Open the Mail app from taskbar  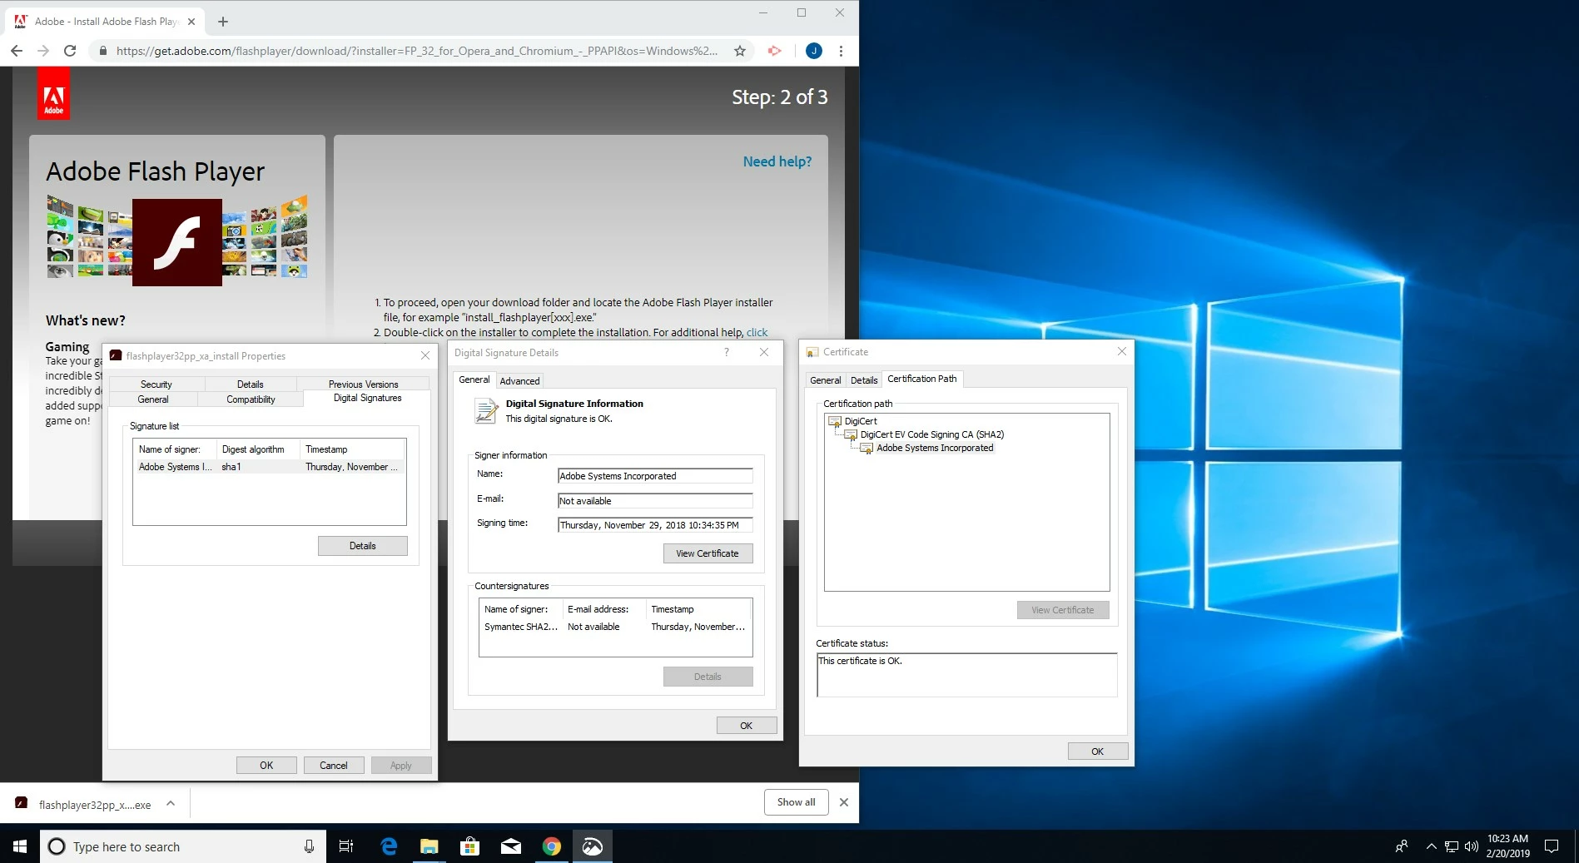pyautogui.click(x=511, y=846)
